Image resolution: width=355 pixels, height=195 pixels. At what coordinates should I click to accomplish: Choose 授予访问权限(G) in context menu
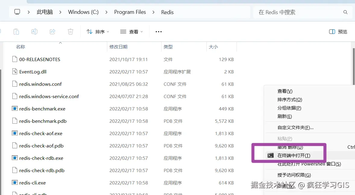(294, 175)
